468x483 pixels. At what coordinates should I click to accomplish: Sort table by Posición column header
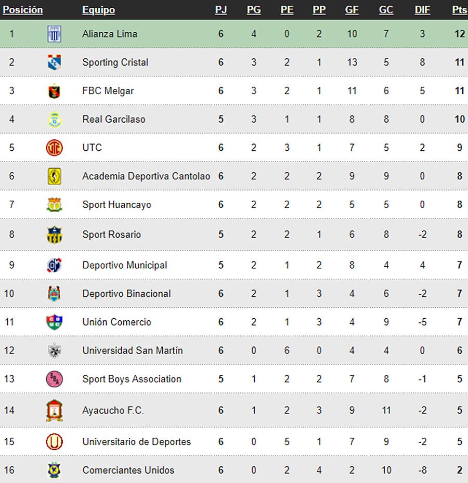(x=23, y=10)
